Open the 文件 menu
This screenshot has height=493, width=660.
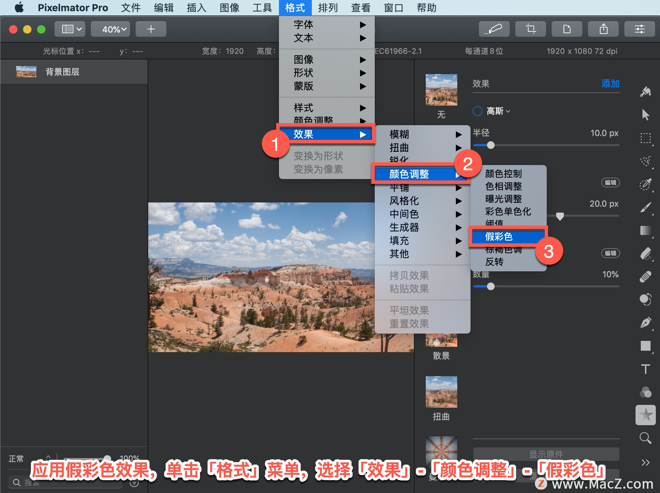point(131,7)
